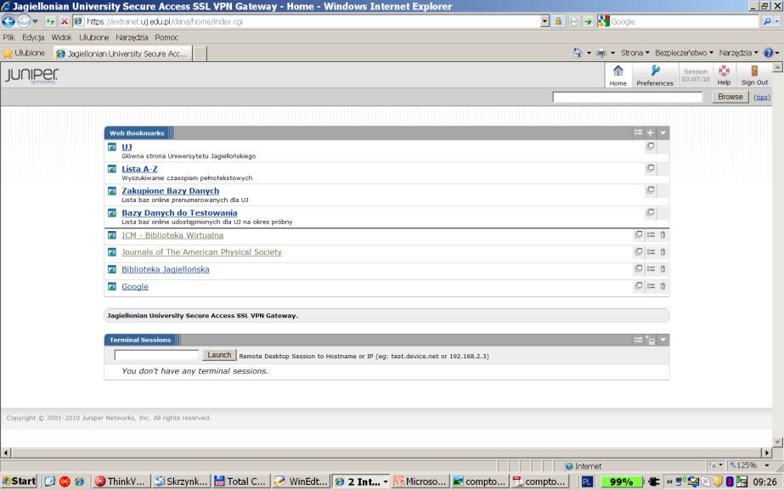Viewport: 784px width, 490px height.
Task: Collapse the Web Bookmarks panel arrow
Action: coord(663,132)
